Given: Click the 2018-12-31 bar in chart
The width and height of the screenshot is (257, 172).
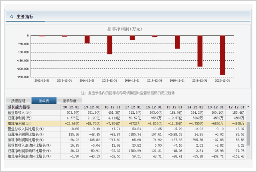Looking at the screenshot, I should pos(177,42).
